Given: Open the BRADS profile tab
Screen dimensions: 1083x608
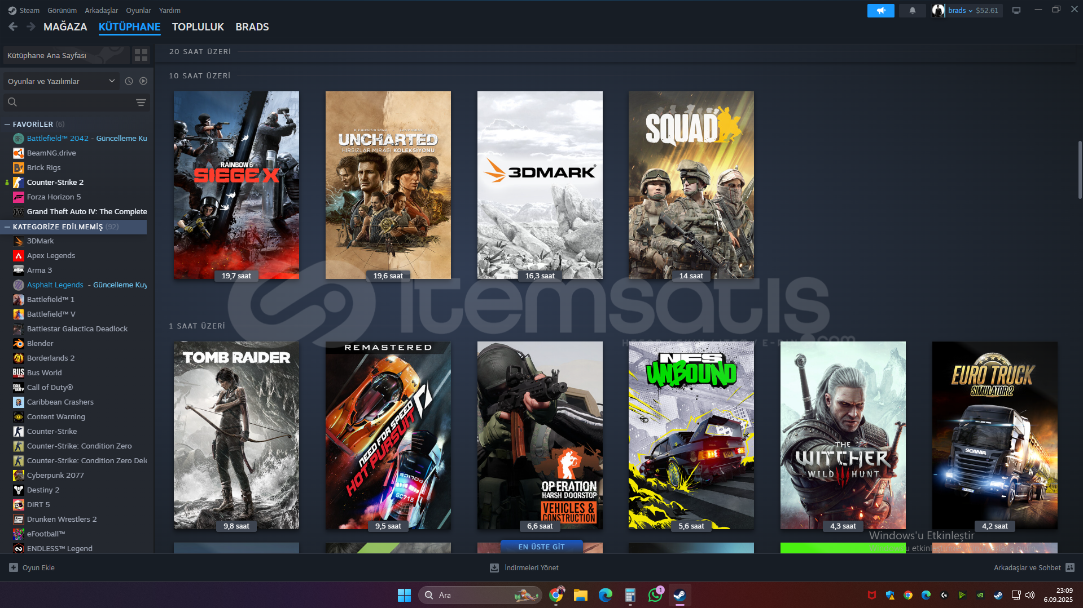Looking at the screenshot, I should (x=252, y=26).
